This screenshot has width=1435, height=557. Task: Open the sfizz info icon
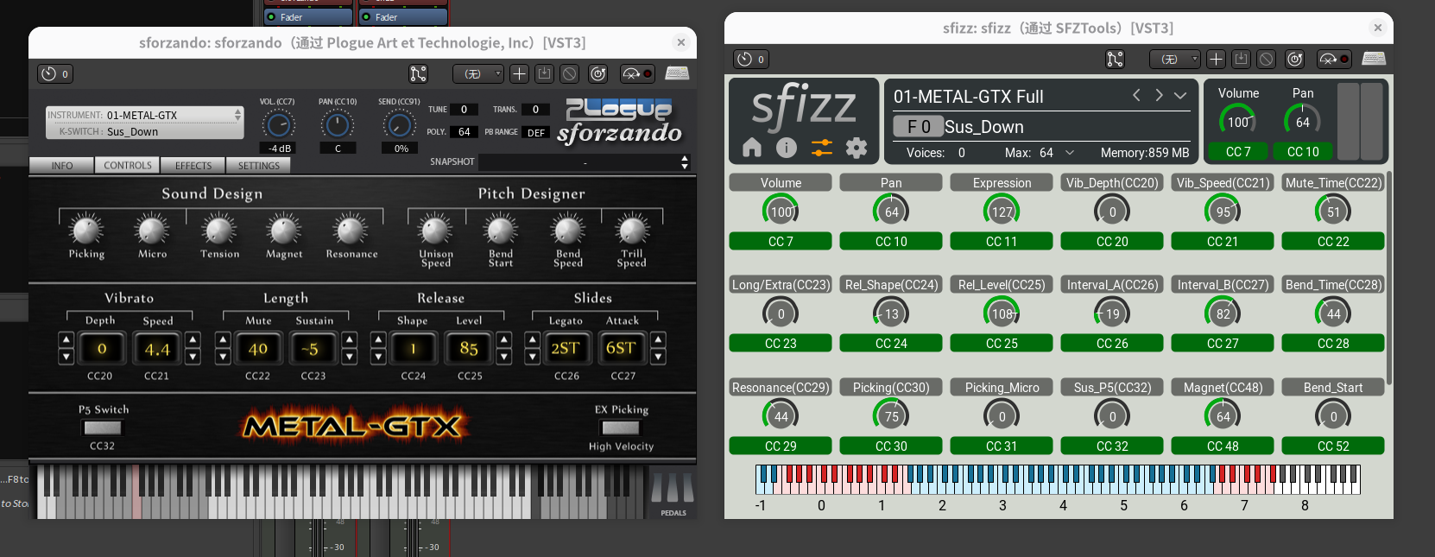(x=787, y=148)
